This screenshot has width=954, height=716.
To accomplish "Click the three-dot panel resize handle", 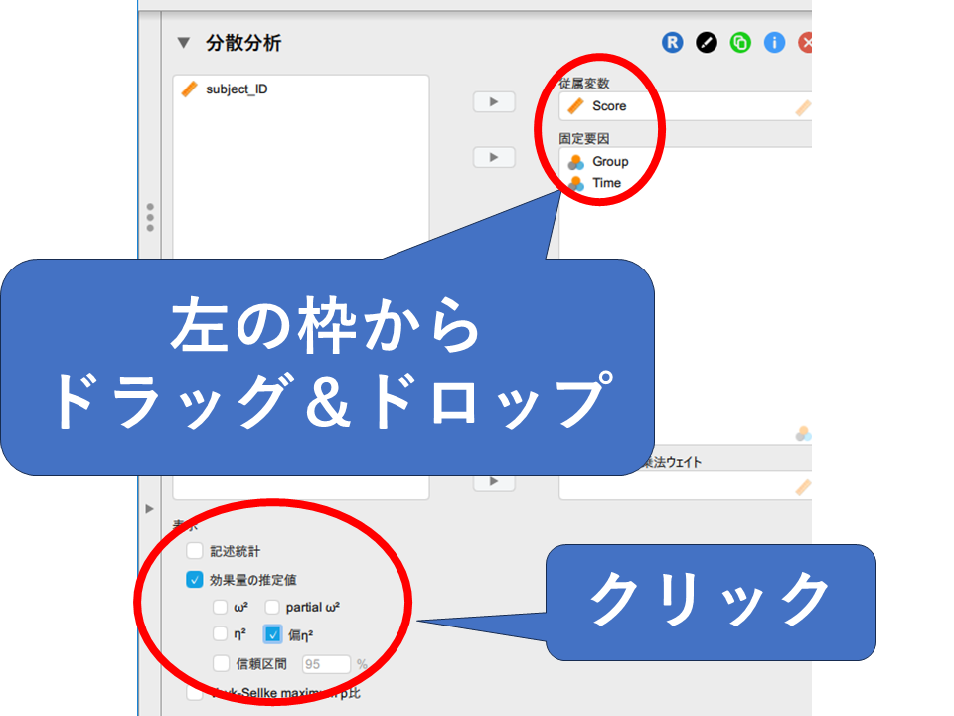I will [150, 217].
